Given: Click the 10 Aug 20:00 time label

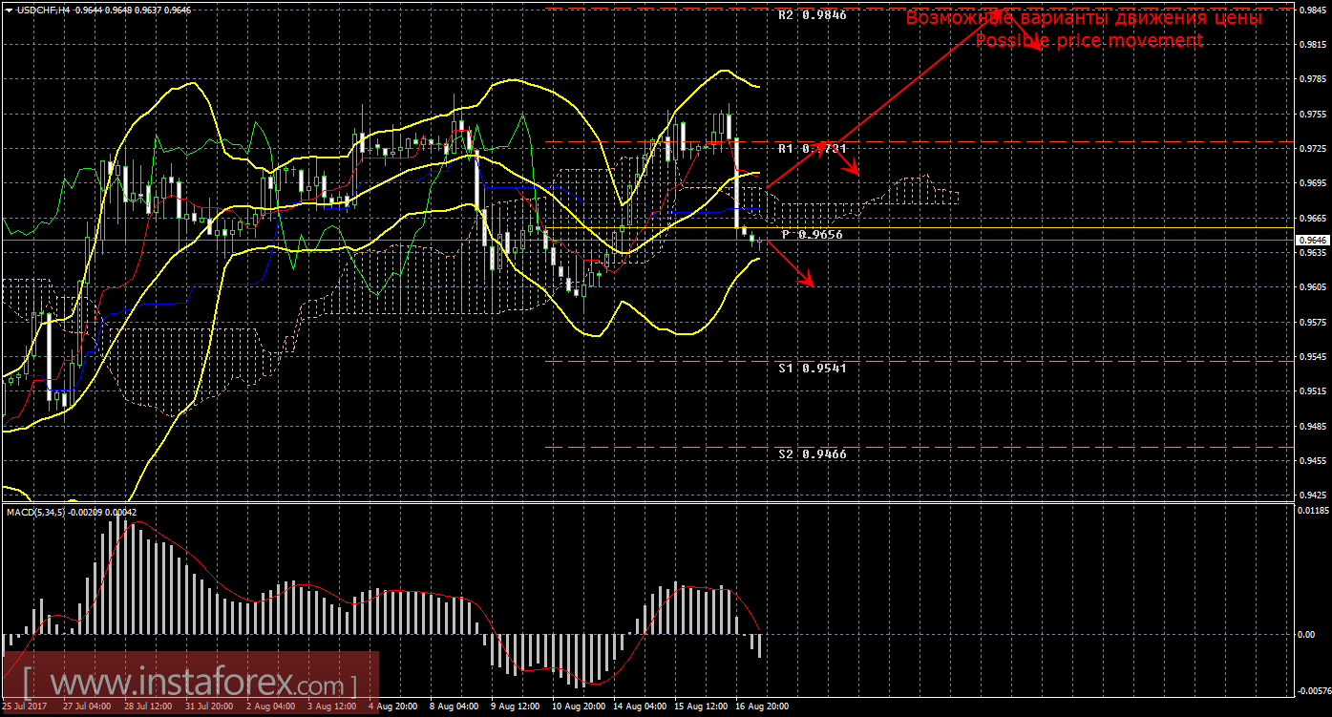Looking at the screenshot, I should tap(579, 707).
